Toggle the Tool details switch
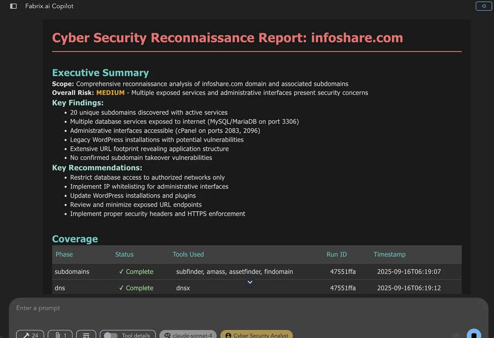Screen dimensions: 494x338 click(110, 335)
